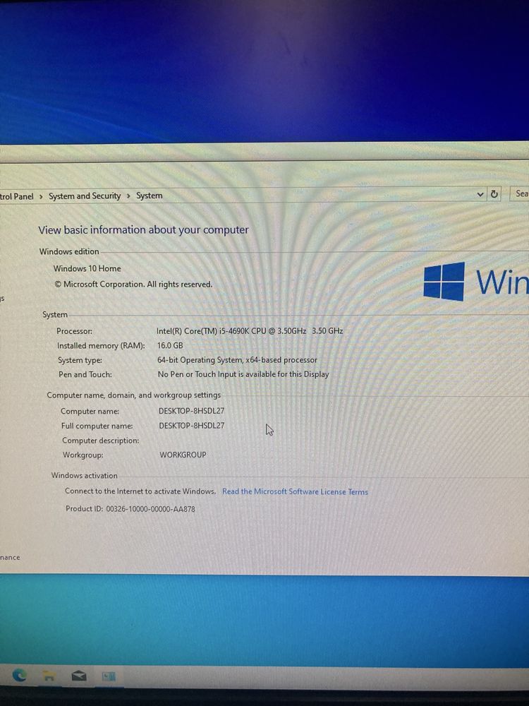Click the refresh button beside address bar
This screenshot has width=529, height=706.
coord(494,194)
